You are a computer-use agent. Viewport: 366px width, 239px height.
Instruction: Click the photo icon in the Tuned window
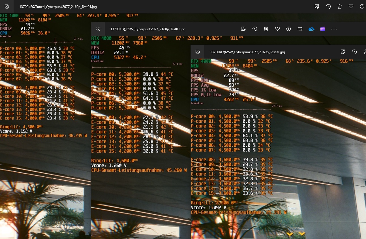[x=7, y=7]
